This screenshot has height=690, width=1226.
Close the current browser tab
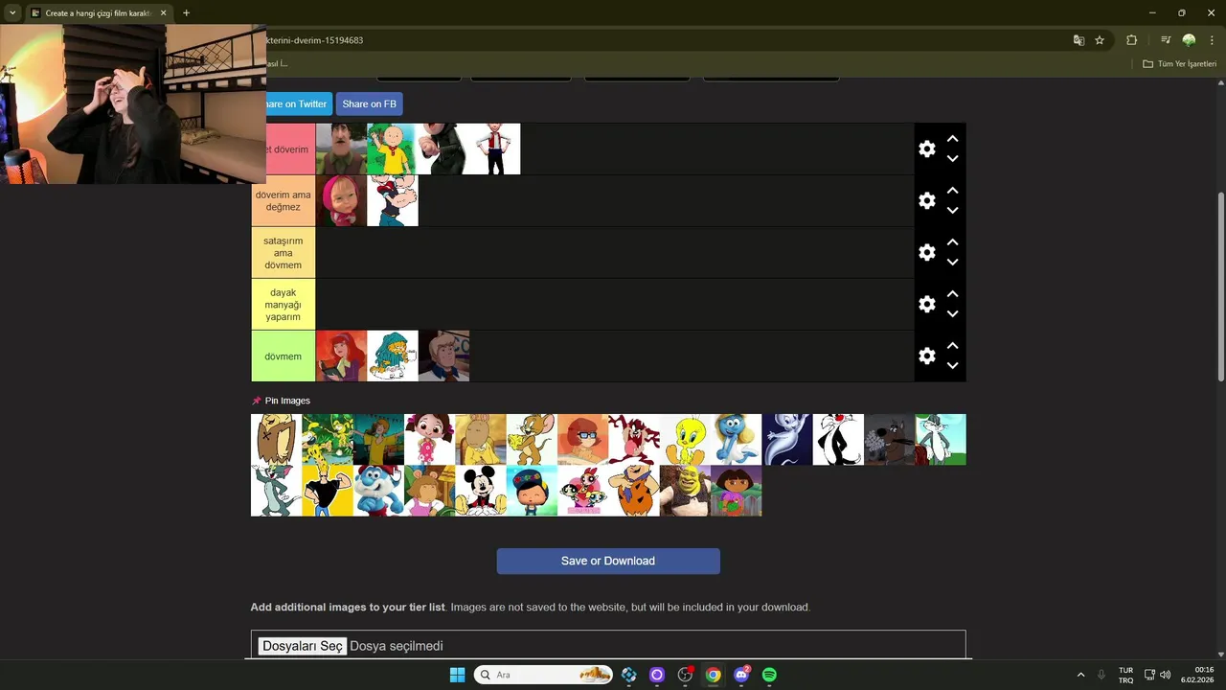[x=163, y=13]
